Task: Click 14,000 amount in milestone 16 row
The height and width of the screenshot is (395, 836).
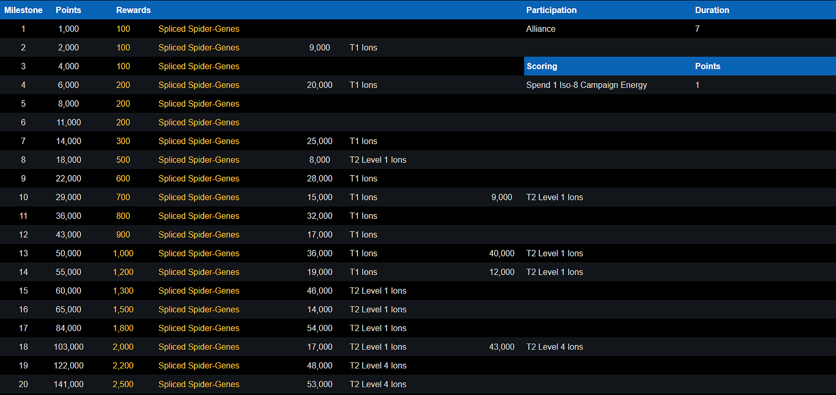Action: (320, 310)
